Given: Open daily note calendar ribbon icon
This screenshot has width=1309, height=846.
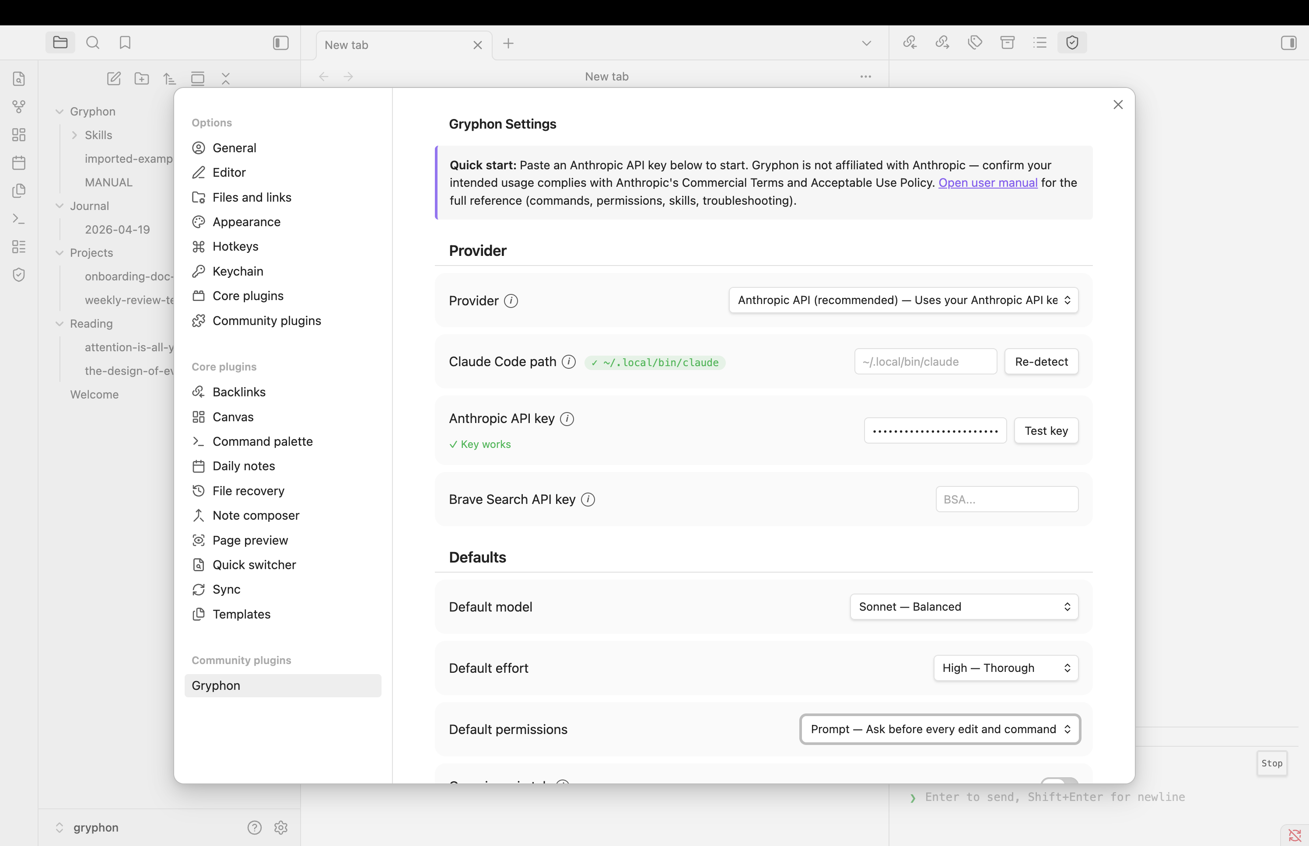Looking at the screenshot, I should [x=19, y=163].
